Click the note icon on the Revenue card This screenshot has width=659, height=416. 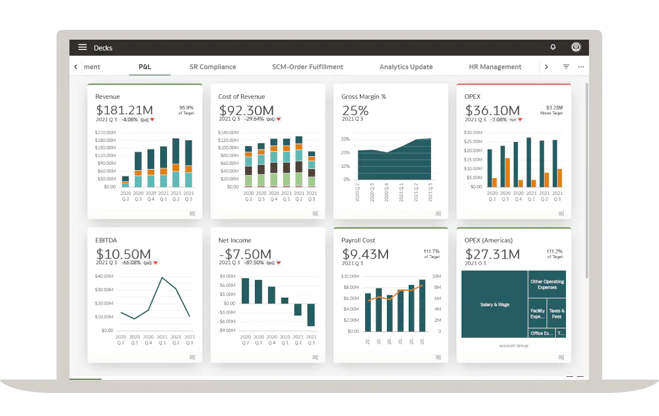[x=192, y=213]
